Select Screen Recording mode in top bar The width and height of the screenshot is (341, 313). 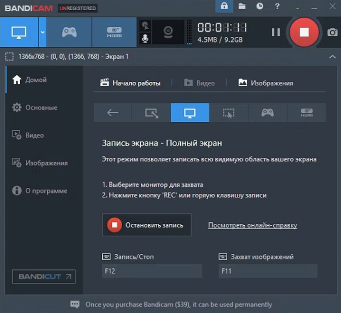tap(19, 32)
